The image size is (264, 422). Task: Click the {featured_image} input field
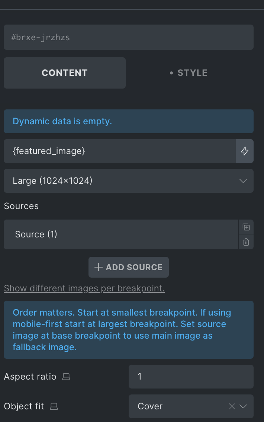tap(120, 151)
